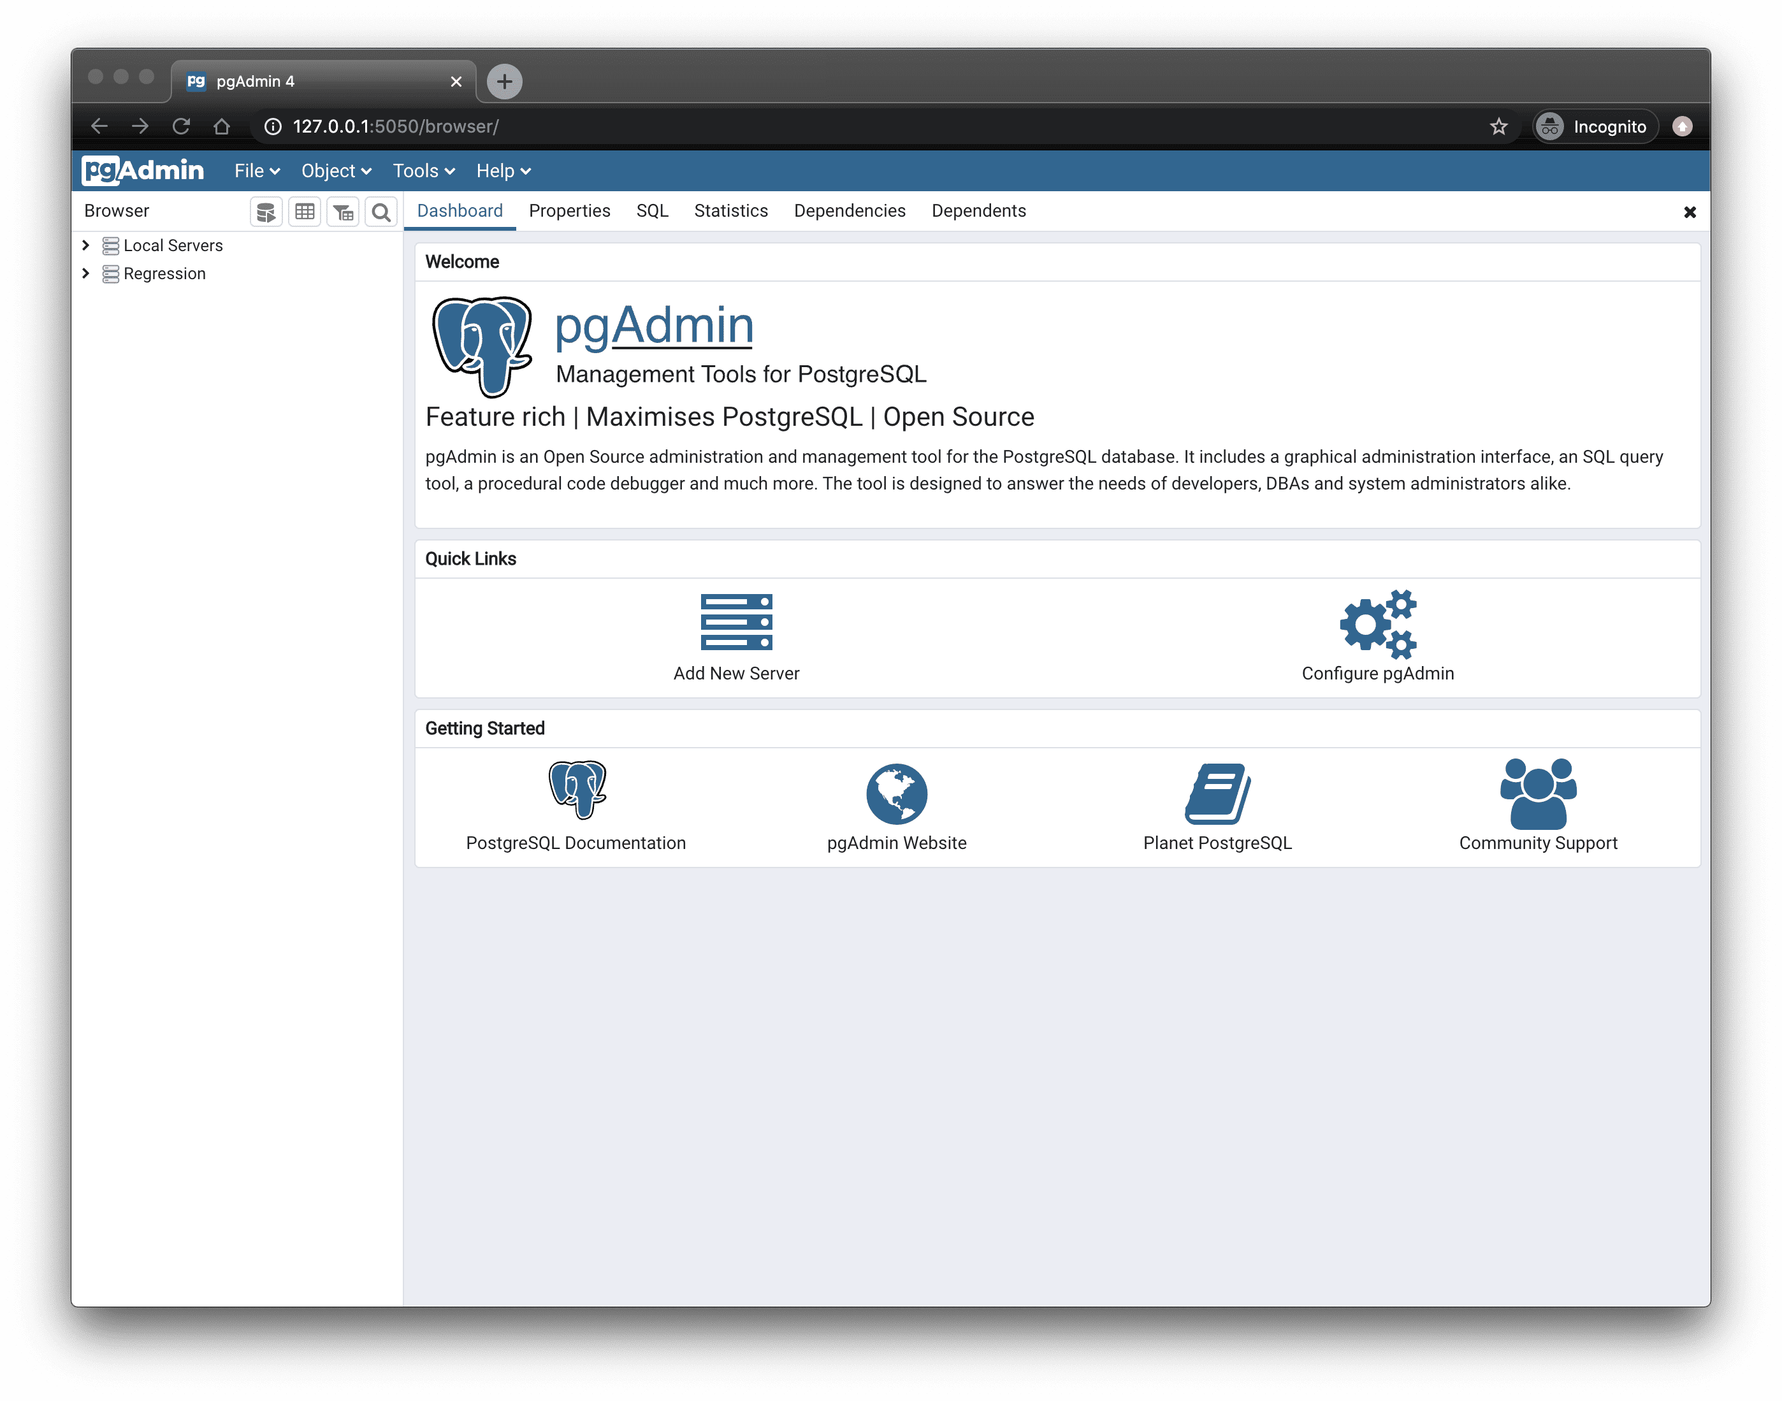
Task: Click the pgAdmin logo link
Action: pos(145,171)
